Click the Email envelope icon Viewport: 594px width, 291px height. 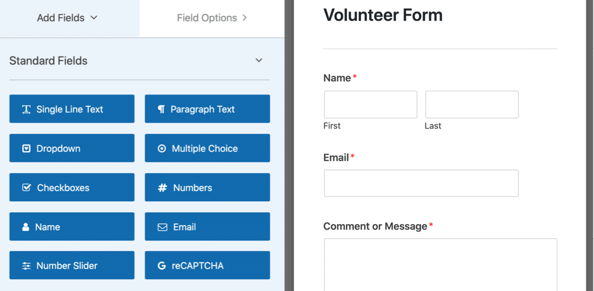(x=162, y=227)
